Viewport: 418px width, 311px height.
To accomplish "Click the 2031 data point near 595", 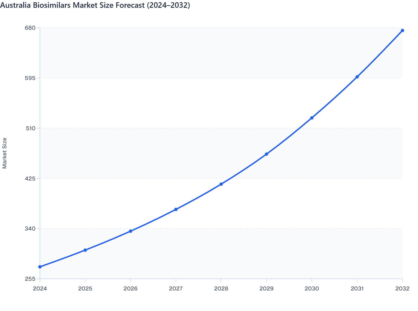I will 357,77.
